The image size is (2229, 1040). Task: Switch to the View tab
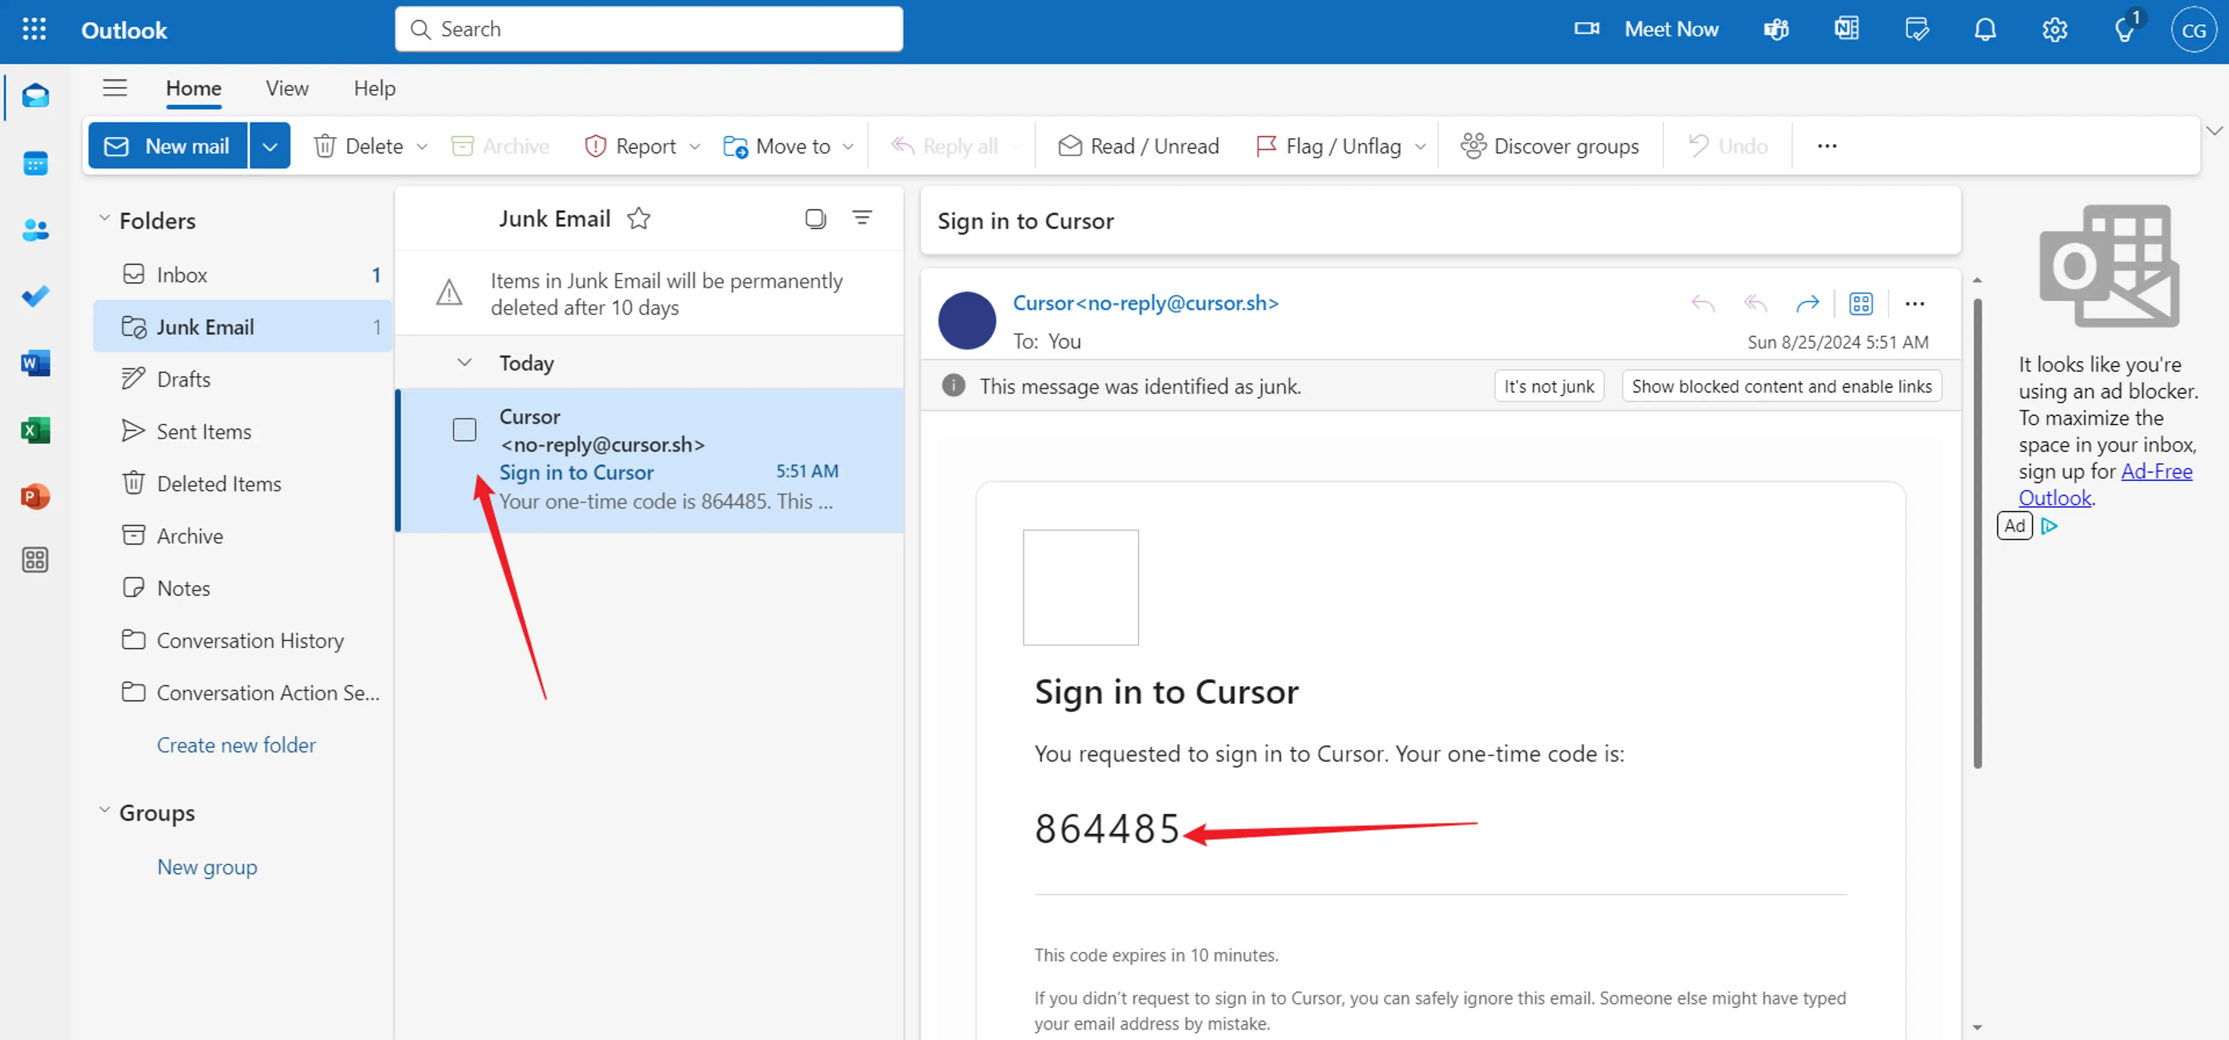[286, 88]
